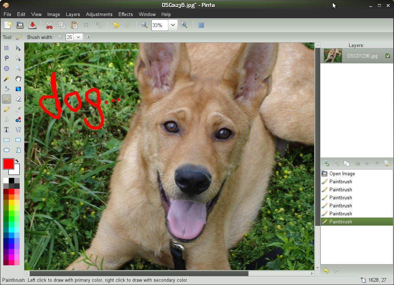Increase brush width with plus button
Screen dimensions: 394x285
[x=88, y=37]
